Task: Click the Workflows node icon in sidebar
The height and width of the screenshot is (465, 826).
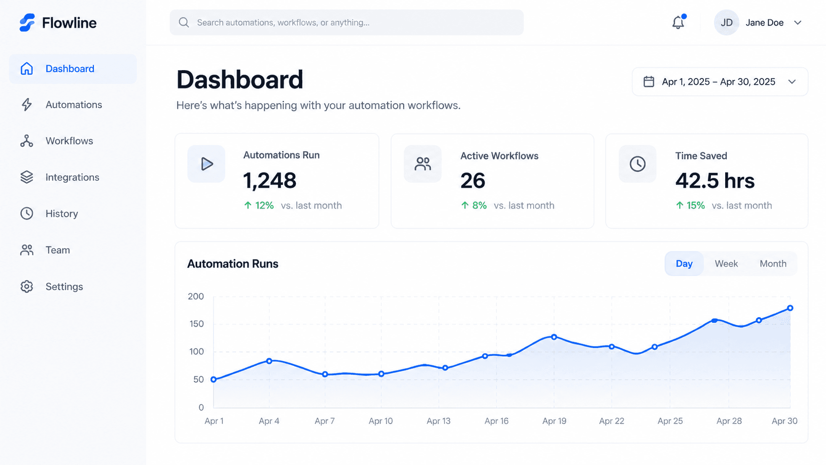Action: tap(27, 141)
